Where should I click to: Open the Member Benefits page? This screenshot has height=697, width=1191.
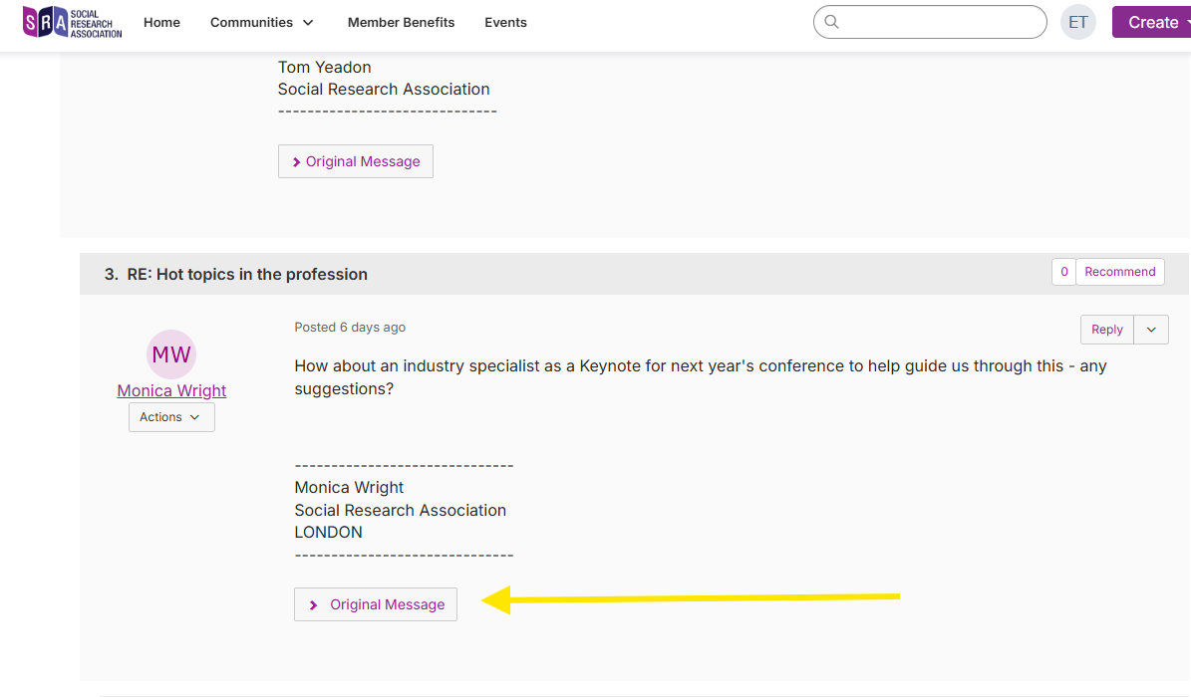[x=401, y=23]
